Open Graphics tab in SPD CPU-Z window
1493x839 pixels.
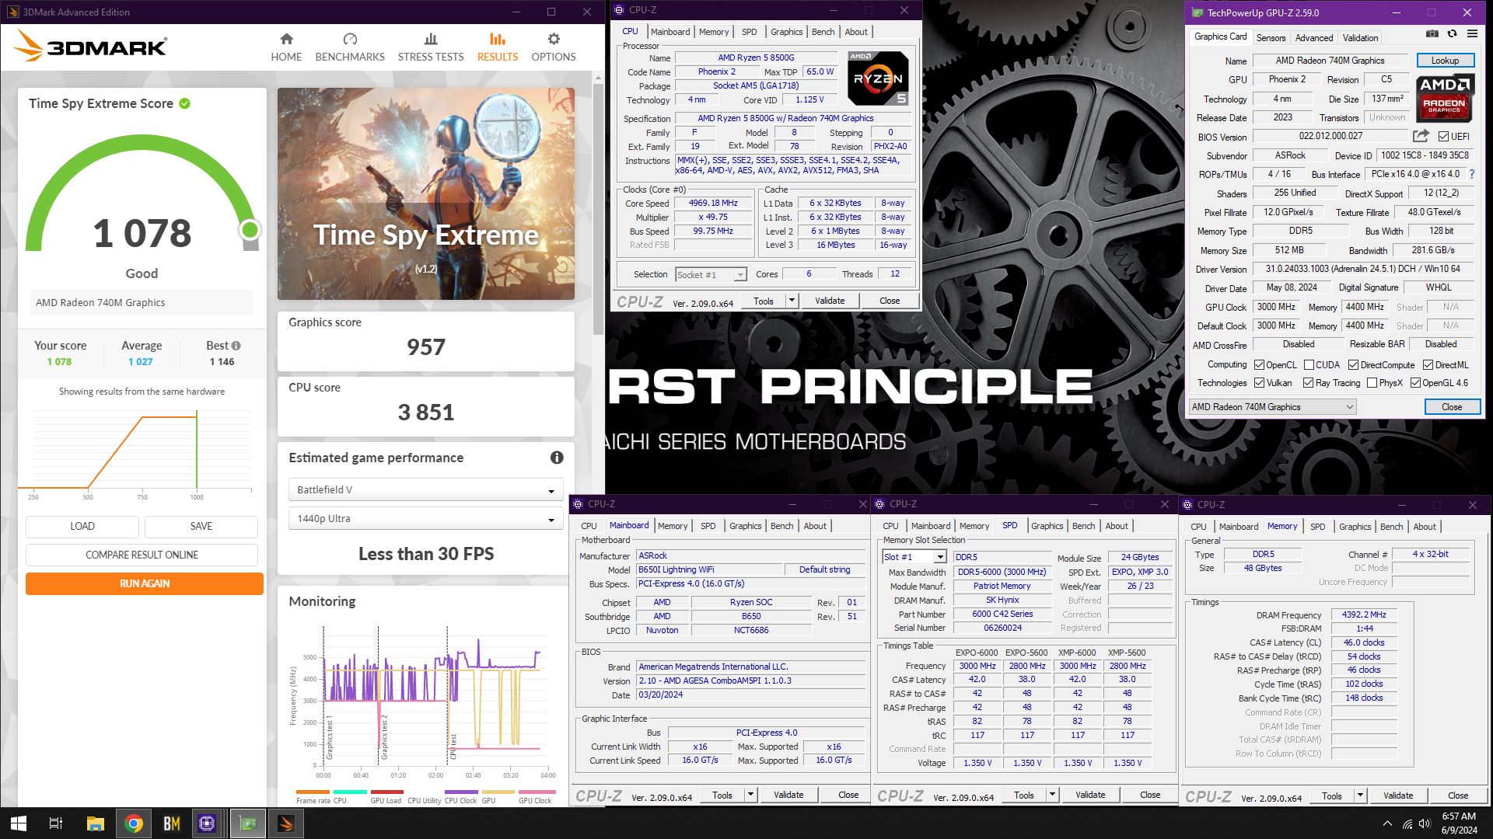(x=1047, y=526)
